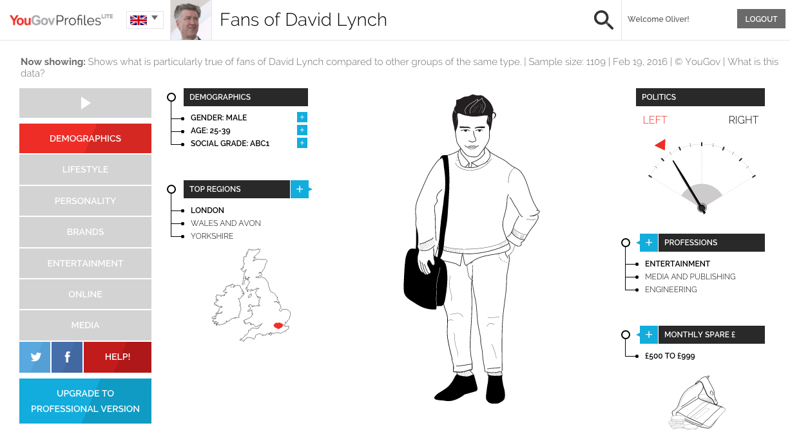Viewport: 790px width, 430px height.
Task: Open the country flag dropdown
Action: tap(144, 20)
